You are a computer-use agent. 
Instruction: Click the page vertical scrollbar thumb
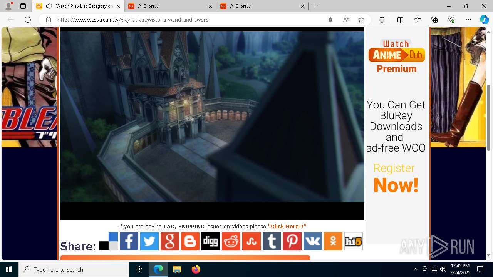click(488, 117)
